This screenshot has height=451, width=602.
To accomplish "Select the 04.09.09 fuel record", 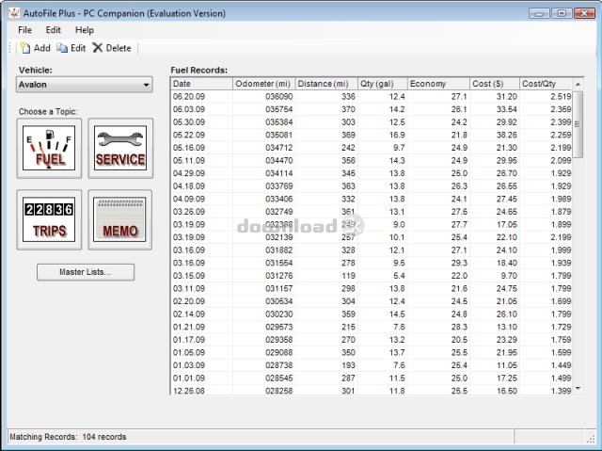I will [x=372, y=199].
